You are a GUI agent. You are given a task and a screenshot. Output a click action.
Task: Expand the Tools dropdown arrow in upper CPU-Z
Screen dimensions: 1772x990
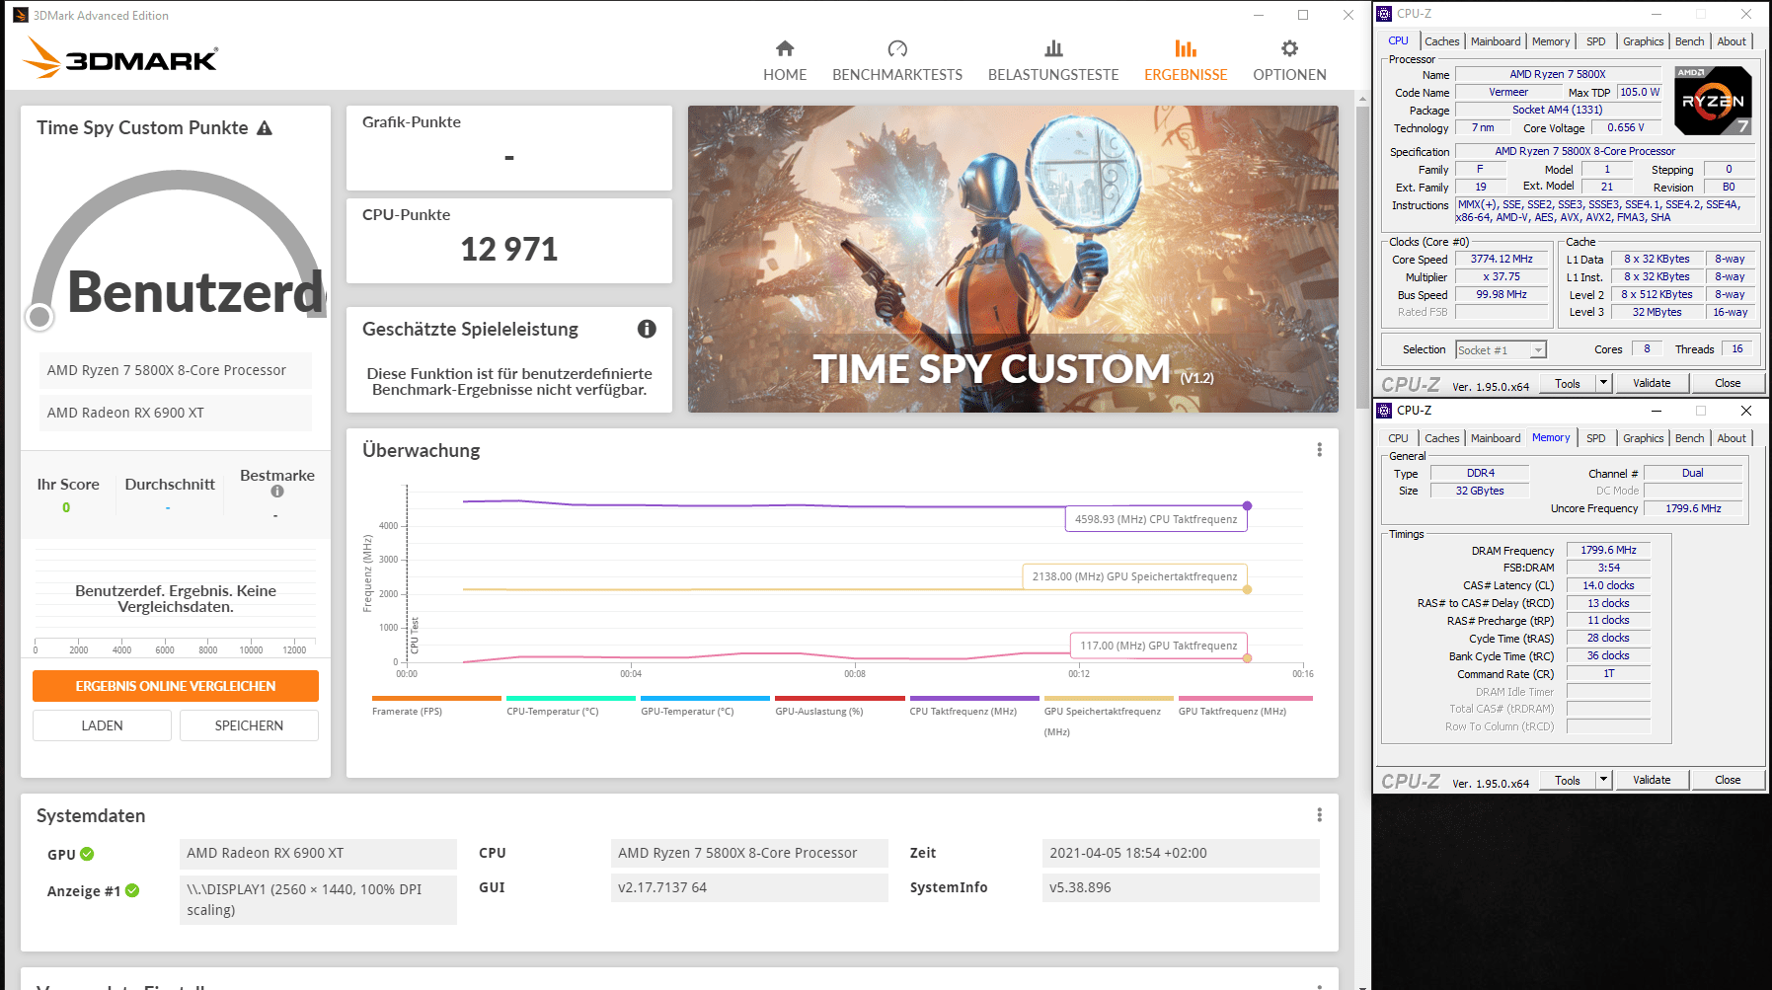pyautogui.click(x=1603, y=383)
